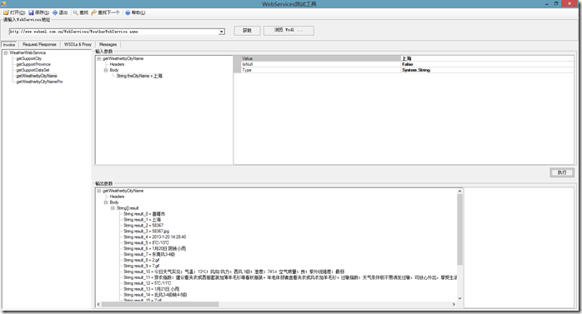The height and width of the screenshot is (314, 582).
Task: Select String result_5 temperature row
Action: tap(146, 243)
